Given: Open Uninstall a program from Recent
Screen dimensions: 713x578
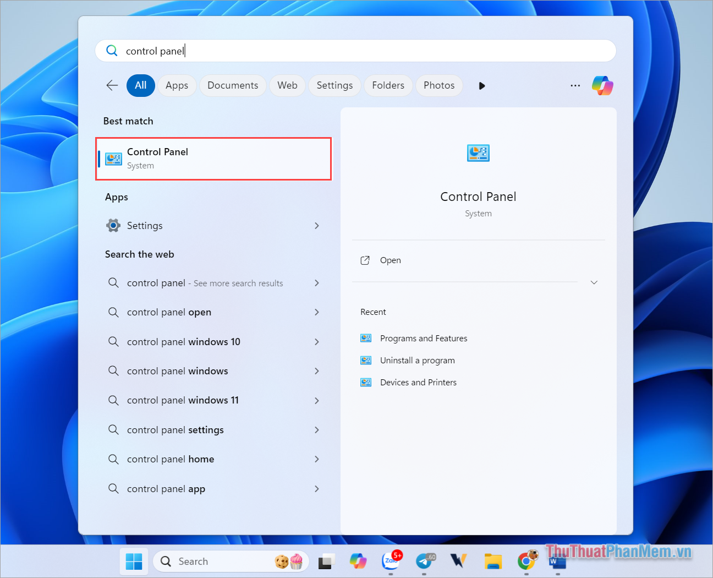Looking at the screenshot, I should [x=417, y=360].
